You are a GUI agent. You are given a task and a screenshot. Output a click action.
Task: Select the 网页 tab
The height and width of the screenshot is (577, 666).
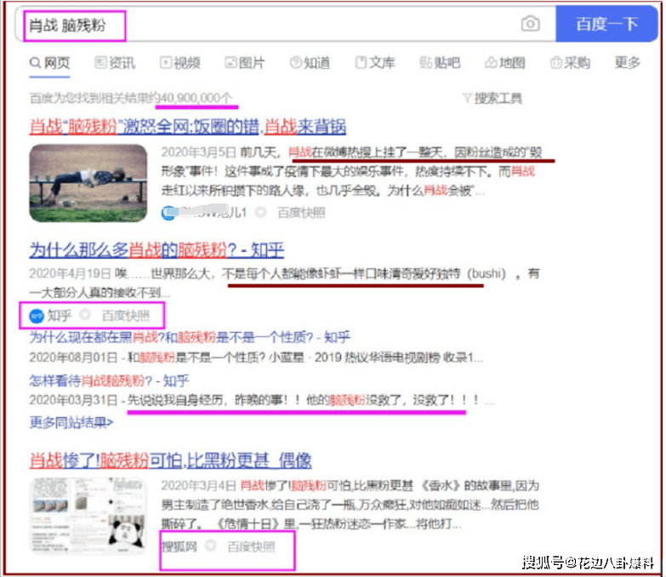[49, 63]
